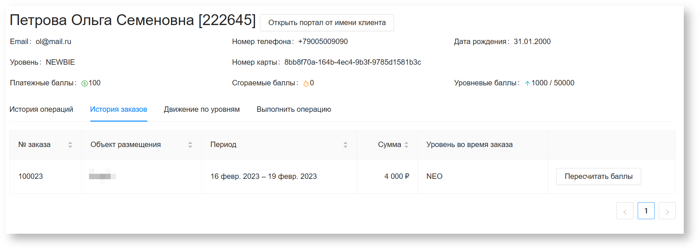Click the green coin icon beside Платежные баллы
Viewport: 700px width, 250px height.
click(x=85, y=83)
